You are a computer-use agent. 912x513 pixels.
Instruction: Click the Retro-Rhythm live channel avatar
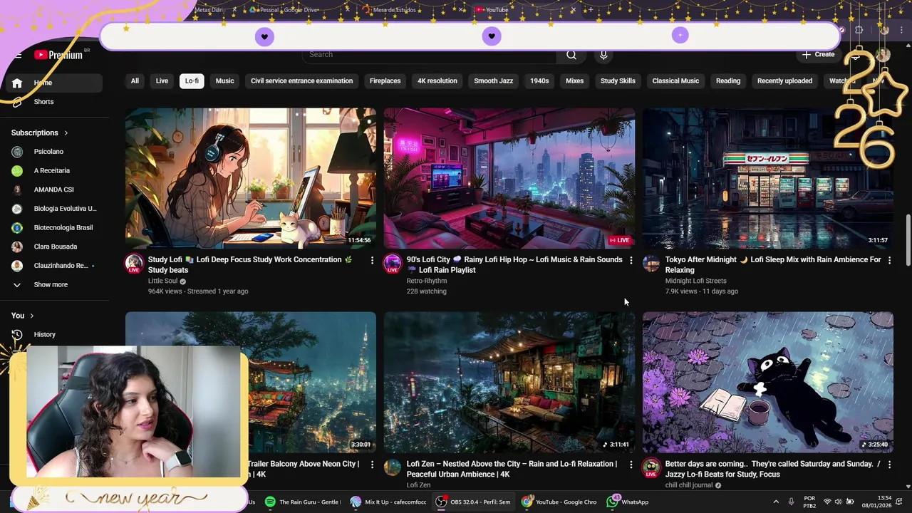click(393, 264)
